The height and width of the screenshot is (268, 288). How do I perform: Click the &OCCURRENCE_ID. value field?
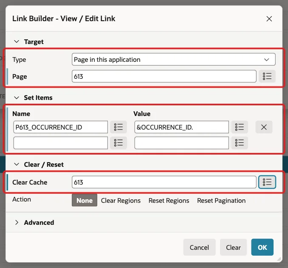pyautogui.click(x=182, y=127)
